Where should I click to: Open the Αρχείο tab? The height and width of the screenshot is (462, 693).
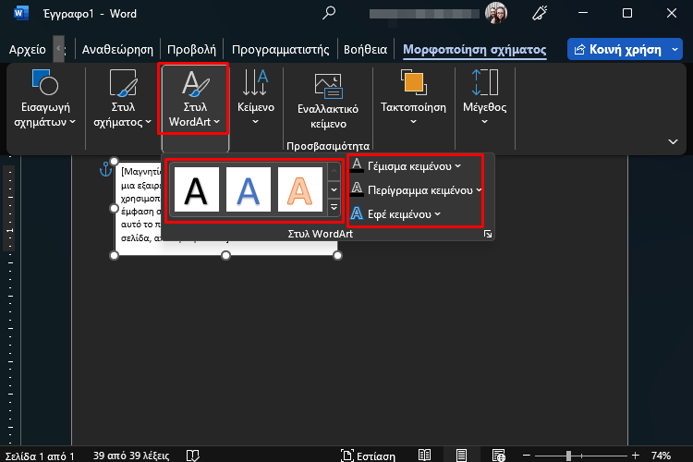(28, 50)
